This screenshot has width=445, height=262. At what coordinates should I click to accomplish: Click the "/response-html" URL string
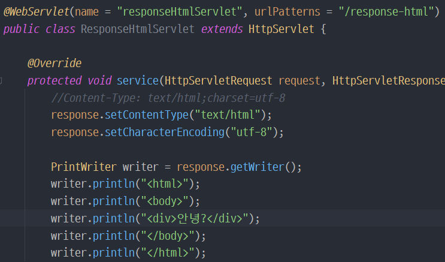point(386,11)
